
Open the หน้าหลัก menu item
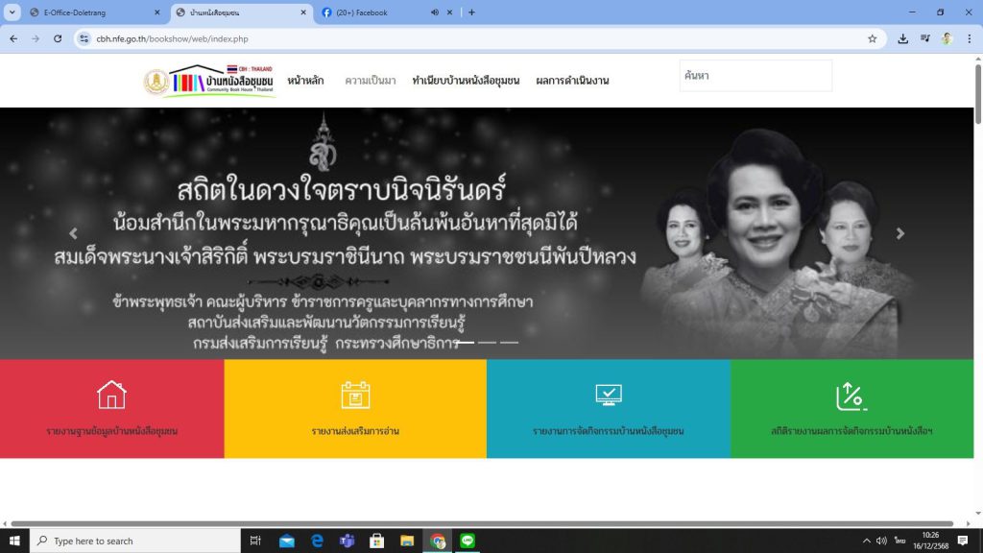tap(306, 81)
